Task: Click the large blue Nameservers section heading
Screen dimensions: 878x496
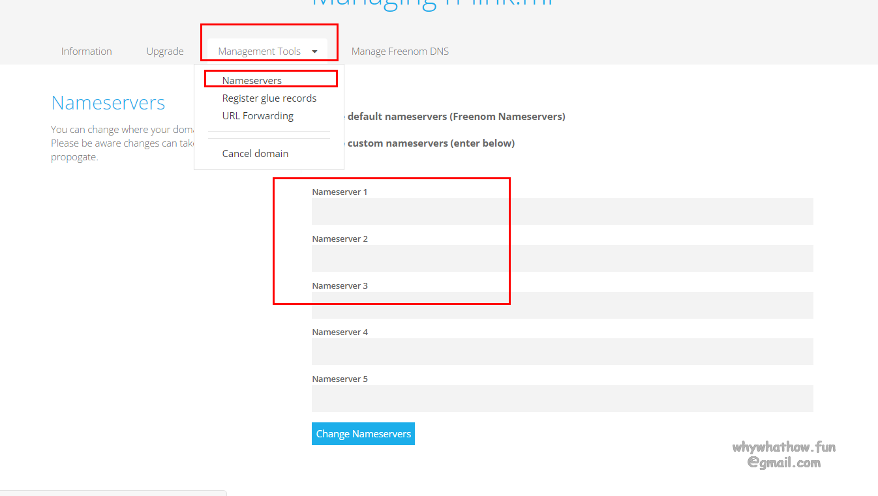Action: (108, 103)
